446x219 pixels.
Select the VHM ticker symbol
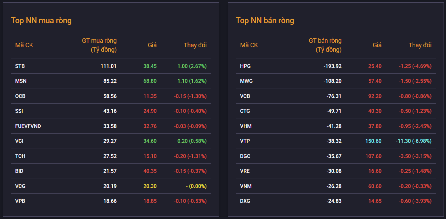point(246,126)
